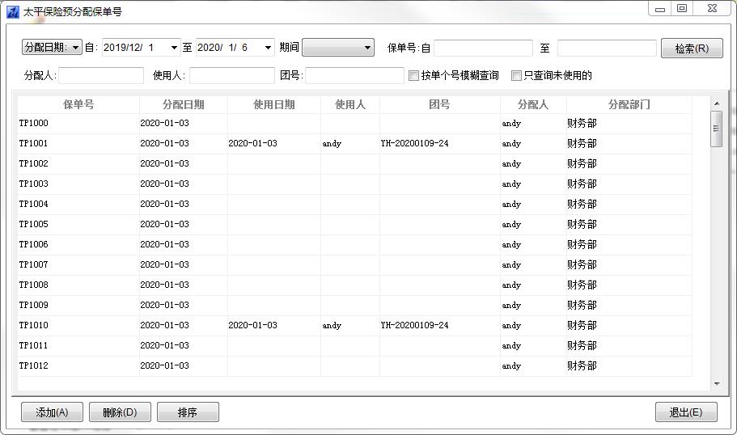The width and height of the screenshot is (737, 435).
Task: Click the 分配部门 column header
Action: coord(629,104)
